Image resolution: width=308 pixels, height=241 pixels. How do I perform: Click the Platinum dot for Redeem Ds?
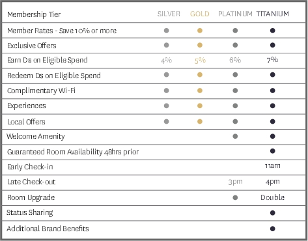pos(235,75)
